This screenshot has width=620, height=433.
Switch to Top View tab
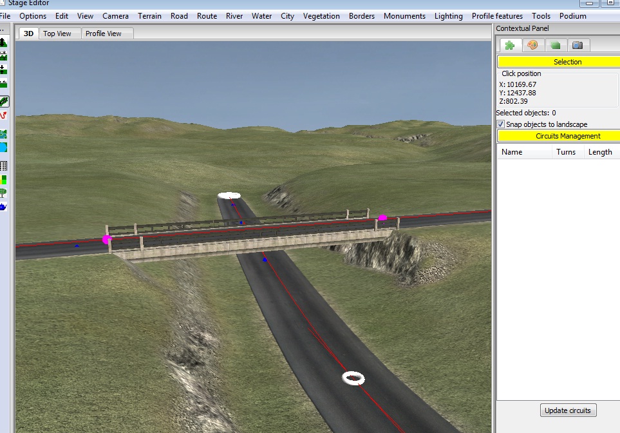tap(57, 34)
